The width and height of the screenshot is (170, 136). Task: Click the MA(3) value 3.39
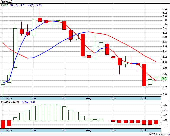click(39, 5)
